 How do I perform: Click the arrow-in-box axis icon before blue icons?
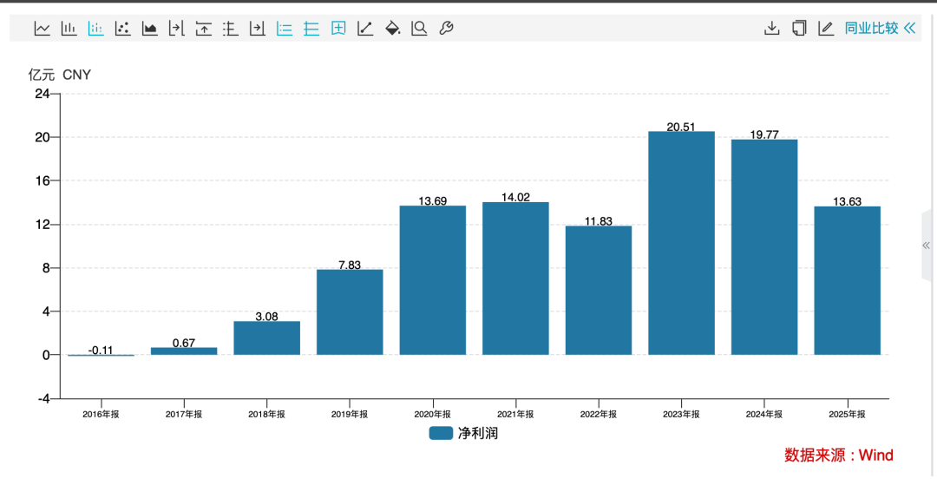pyautogui.click(x=257, y=28)
